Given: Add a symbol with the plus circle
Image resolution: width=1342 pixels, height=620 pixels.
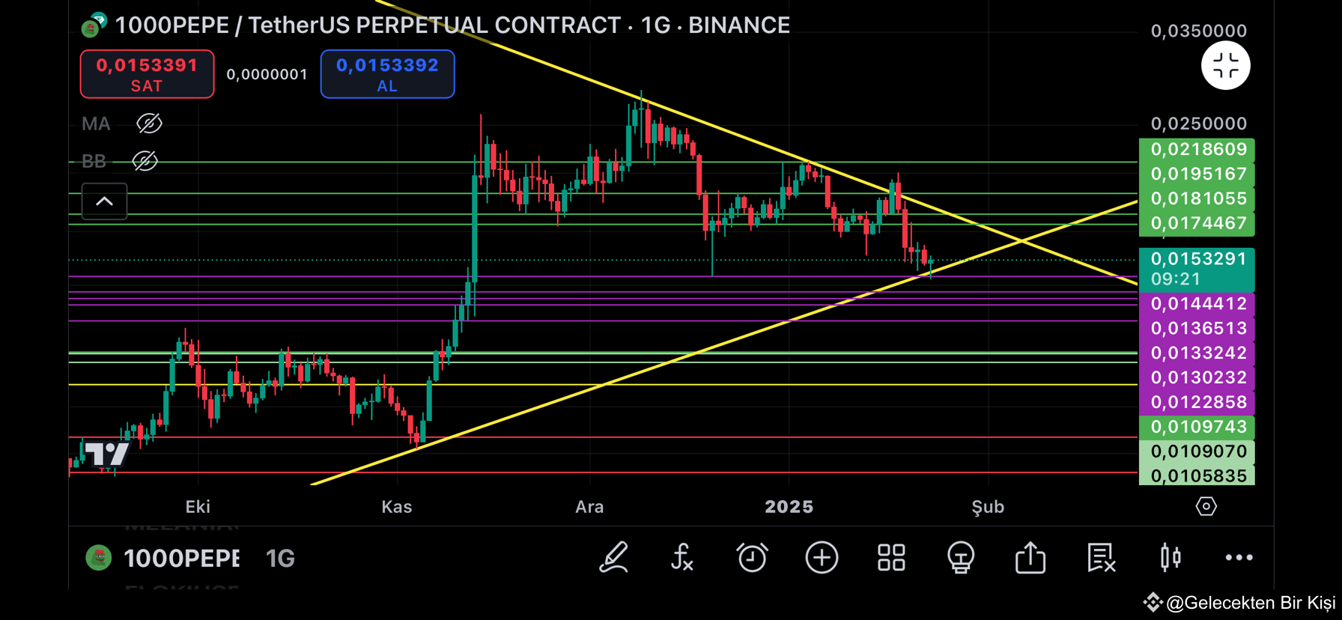Looking at the screenshot, I should pos(822,558).
